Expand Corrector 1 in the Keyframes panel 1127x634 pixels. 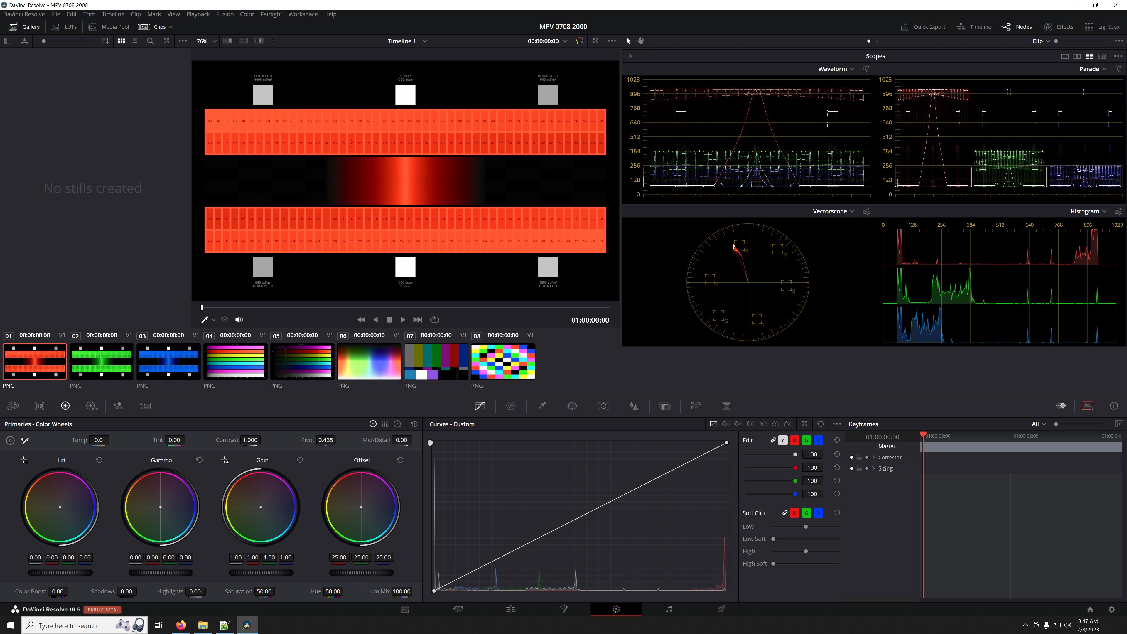(x=874, y=457)
